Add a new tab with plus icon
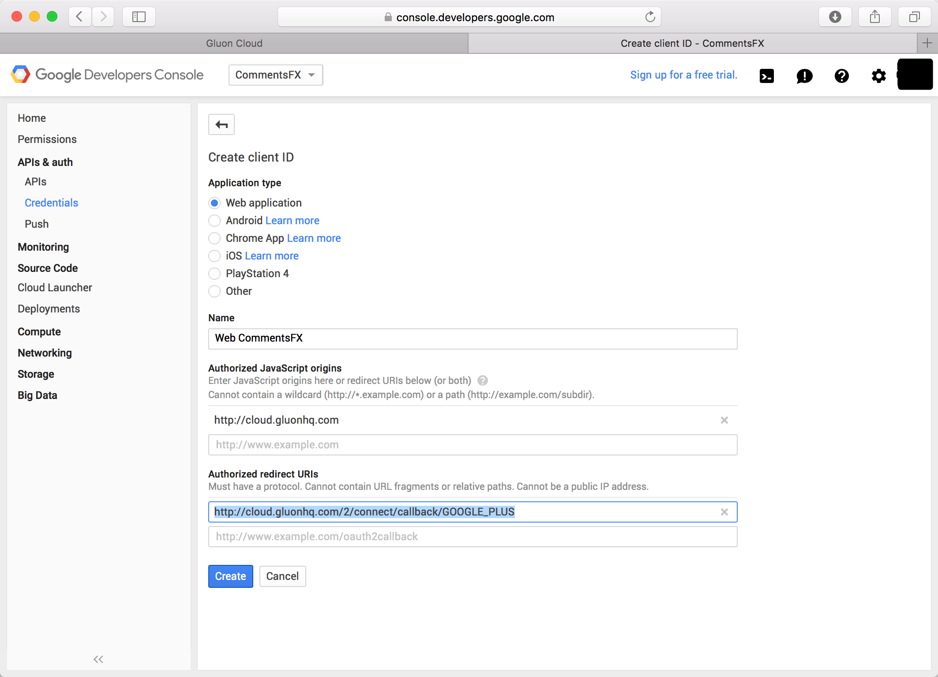Viewport: 938px width, 677px height. click(x=927, y=43)
